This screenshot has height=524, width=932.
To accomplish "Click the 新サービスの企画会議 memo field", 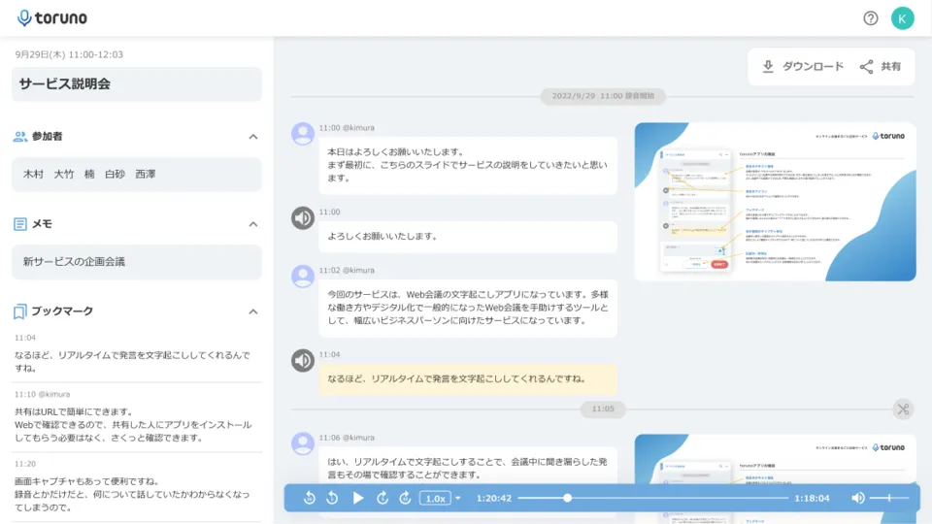I will coord(137,262).
